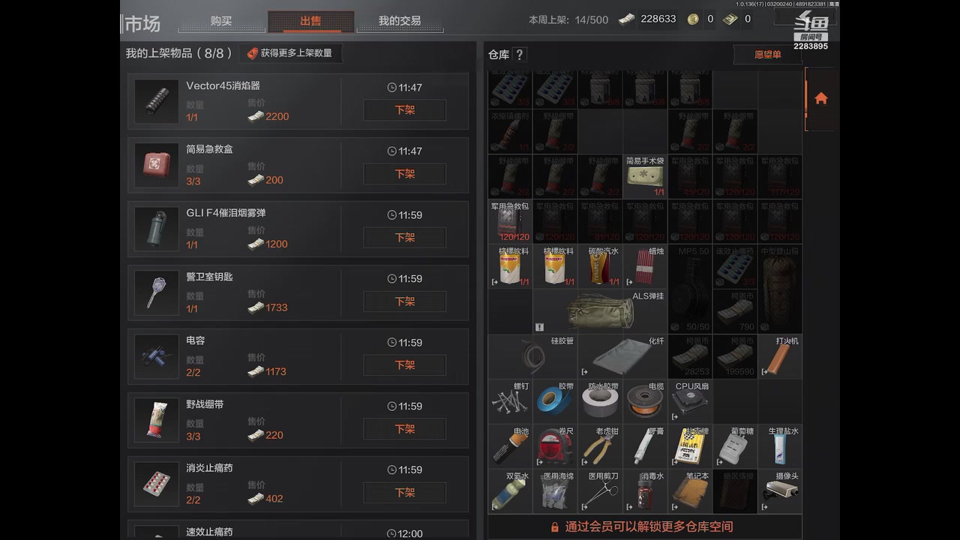Viewport: 960px width, 540px height.
Task: Open the 愿望单 wishlist button
Action: (x=767, y=55)
